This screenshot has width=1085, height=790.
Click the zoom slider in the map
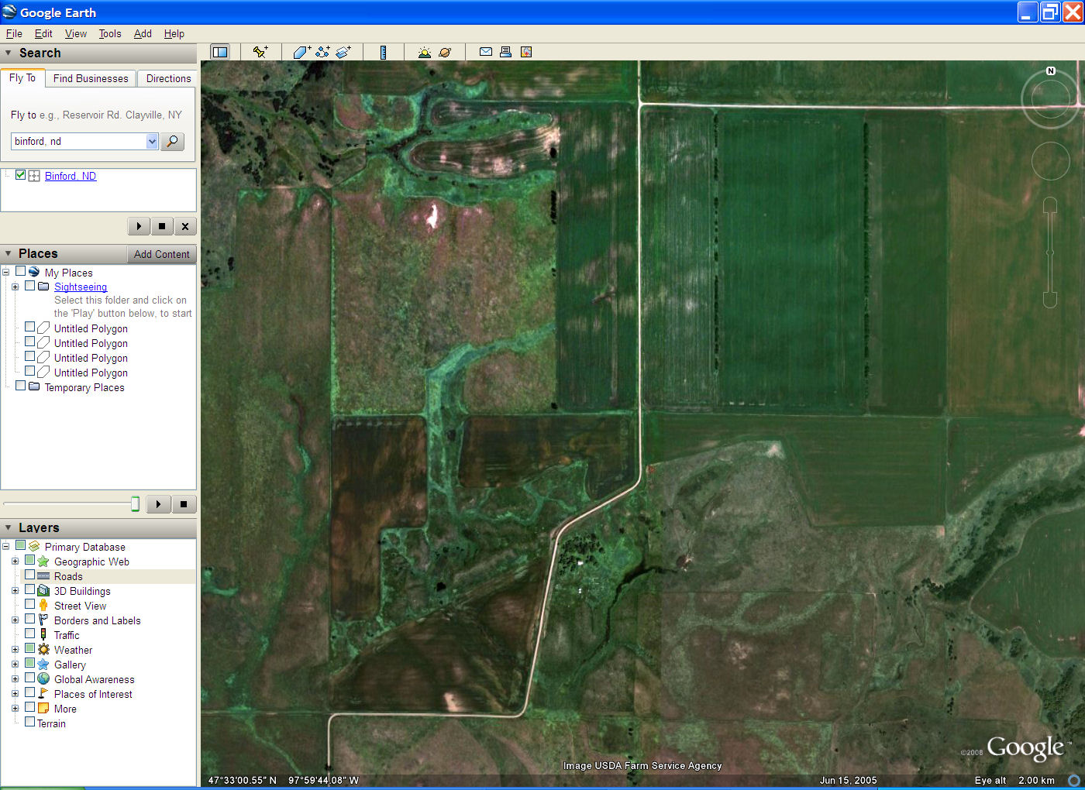pos(1050,252)
